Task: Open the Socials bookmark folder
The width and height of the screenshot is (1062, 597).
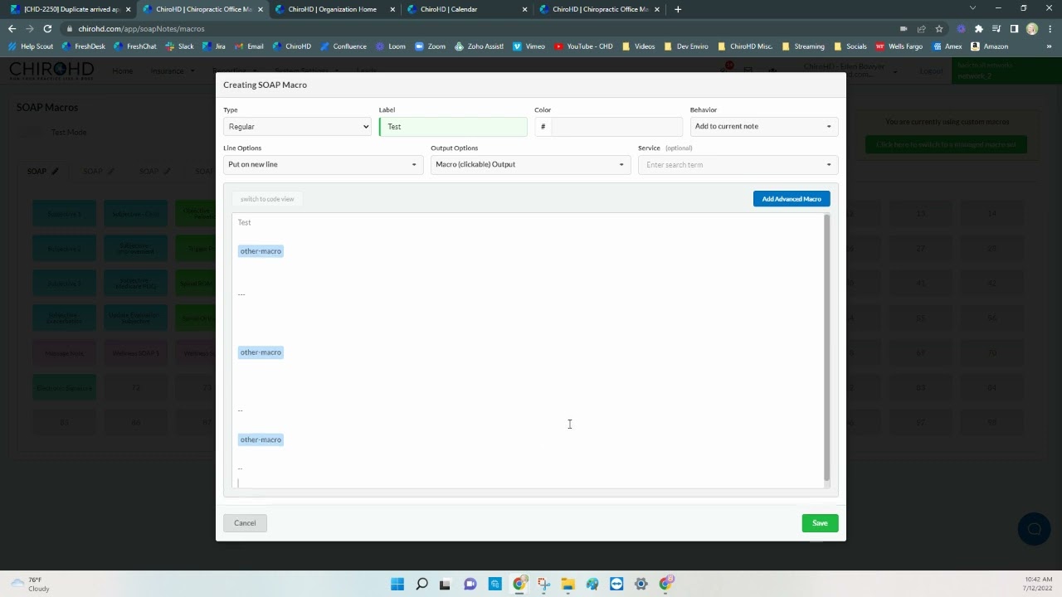Action: [850, 46]
